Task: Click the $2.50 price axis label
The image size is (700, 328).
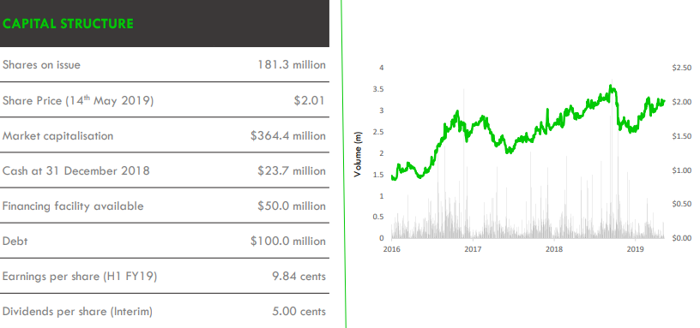Action: 681,68
